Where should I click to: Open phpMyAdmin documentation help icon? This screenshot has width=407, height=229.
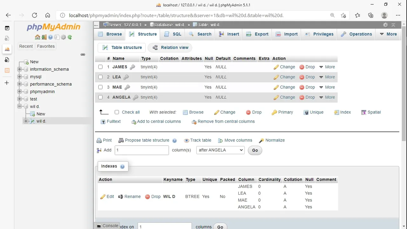pos(50,37)
